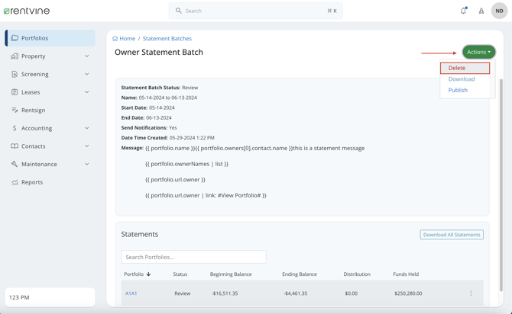
Task: Click the Rentvine logo
Action: click(27, 11)
